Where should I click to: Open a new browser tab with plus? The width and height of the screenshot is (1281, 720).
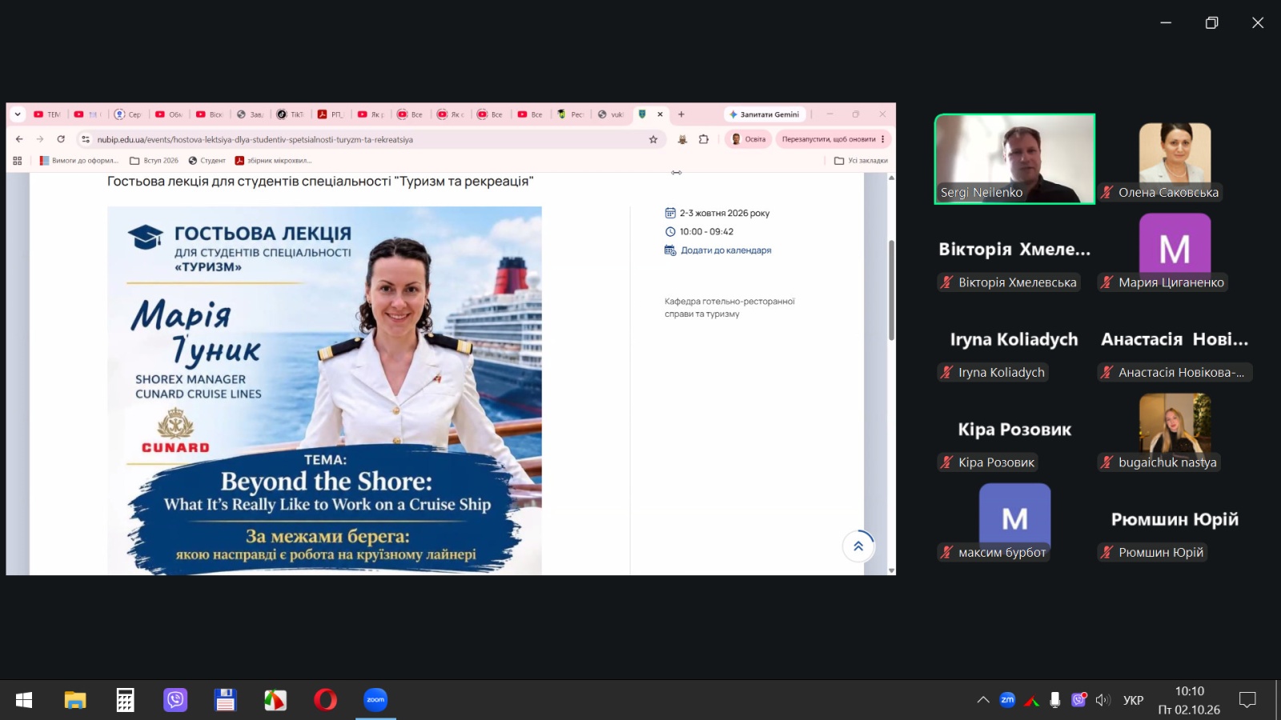coord(681,114)
